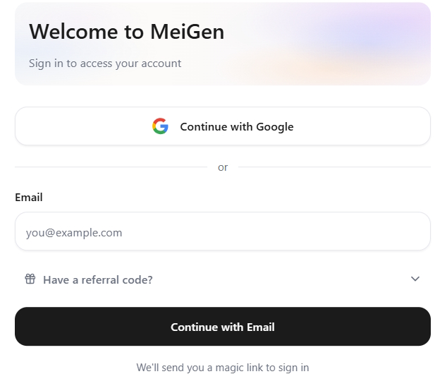This screenshot has height=374, width=447.
Task: Click the magic link notice text
Action: click(x=223, y=367)
